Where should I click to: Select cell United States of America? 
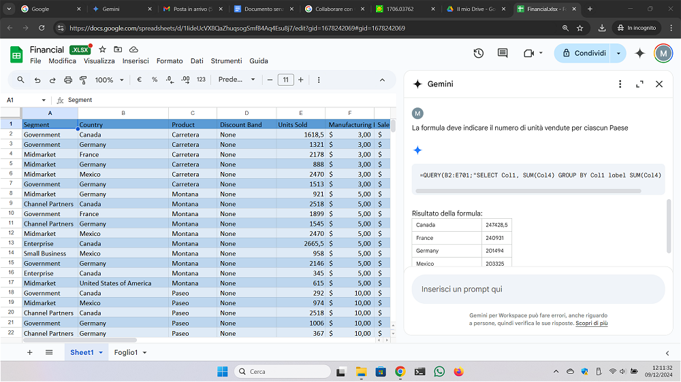pyautogui.click(x=123, y=283)
